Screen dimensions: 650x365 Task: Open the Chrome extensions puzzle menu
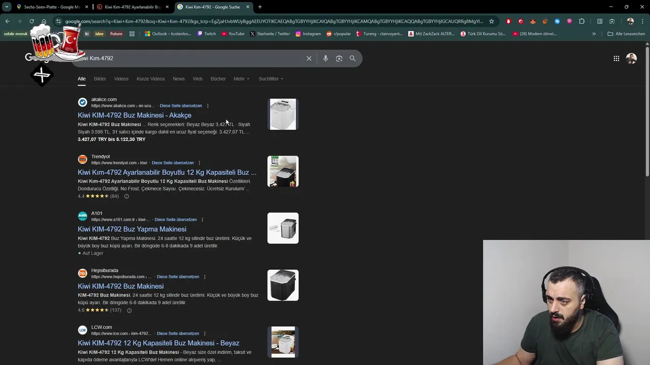coord(582,21)
